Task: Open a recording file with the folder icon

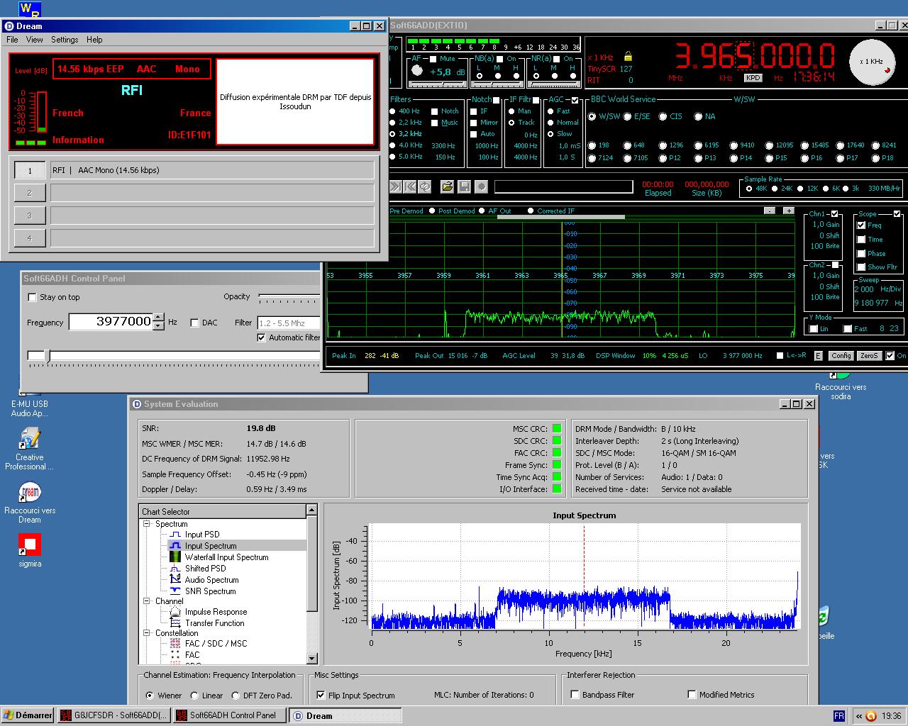Action: 447,186
